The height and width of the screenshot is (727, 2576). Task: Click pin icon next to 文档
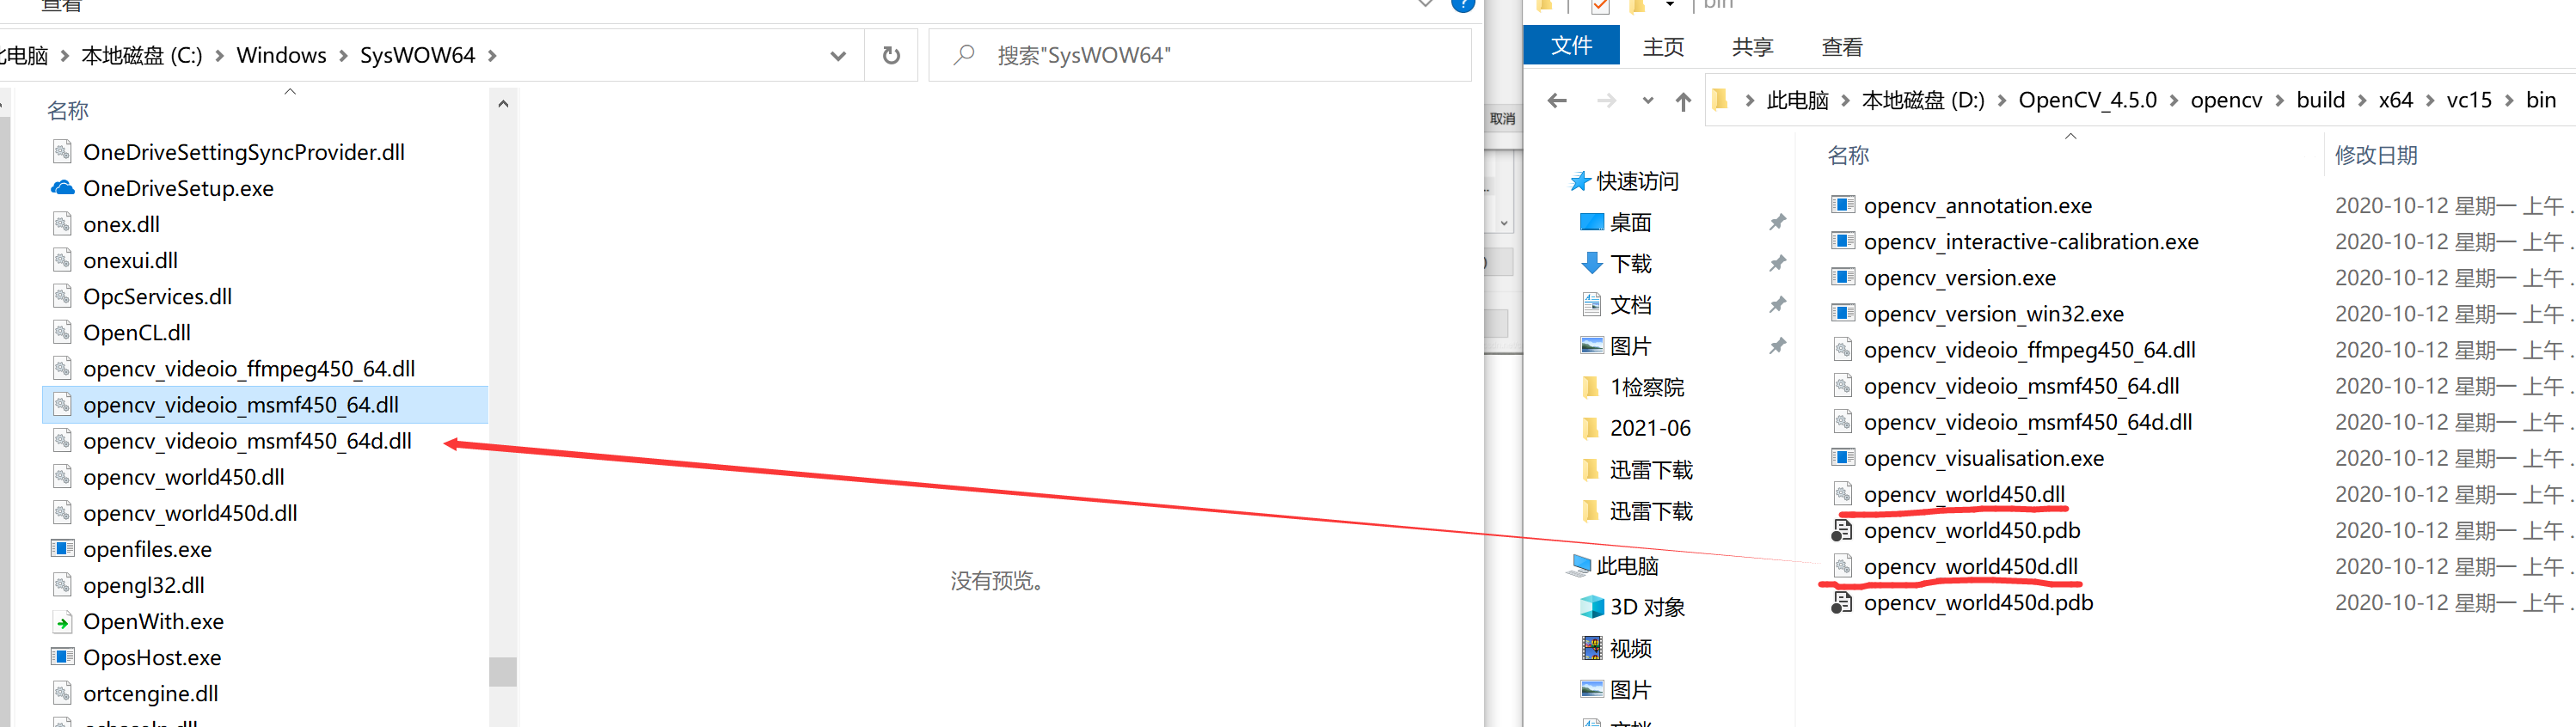pos(1777,304)
